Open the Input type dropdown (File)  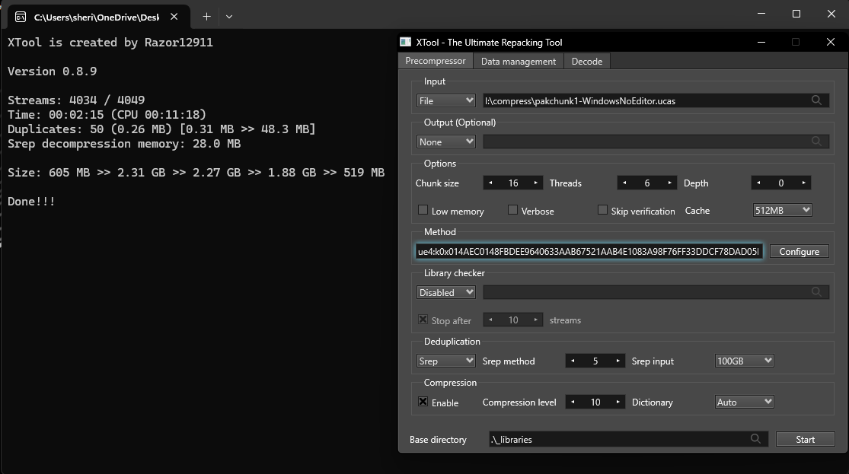446,100
